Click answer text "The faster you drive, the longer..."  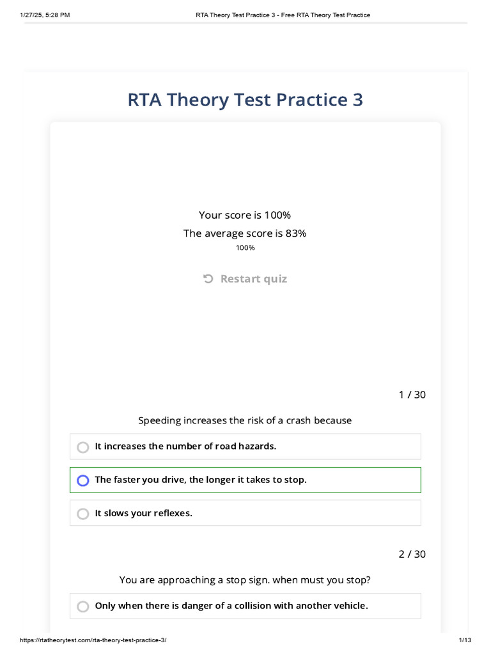pos(201,480)
